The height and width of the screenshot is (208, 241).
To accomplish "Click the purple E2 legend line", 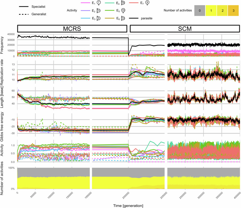I will tap(85, 11).
